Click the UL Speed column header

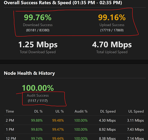tap(136, 111)
